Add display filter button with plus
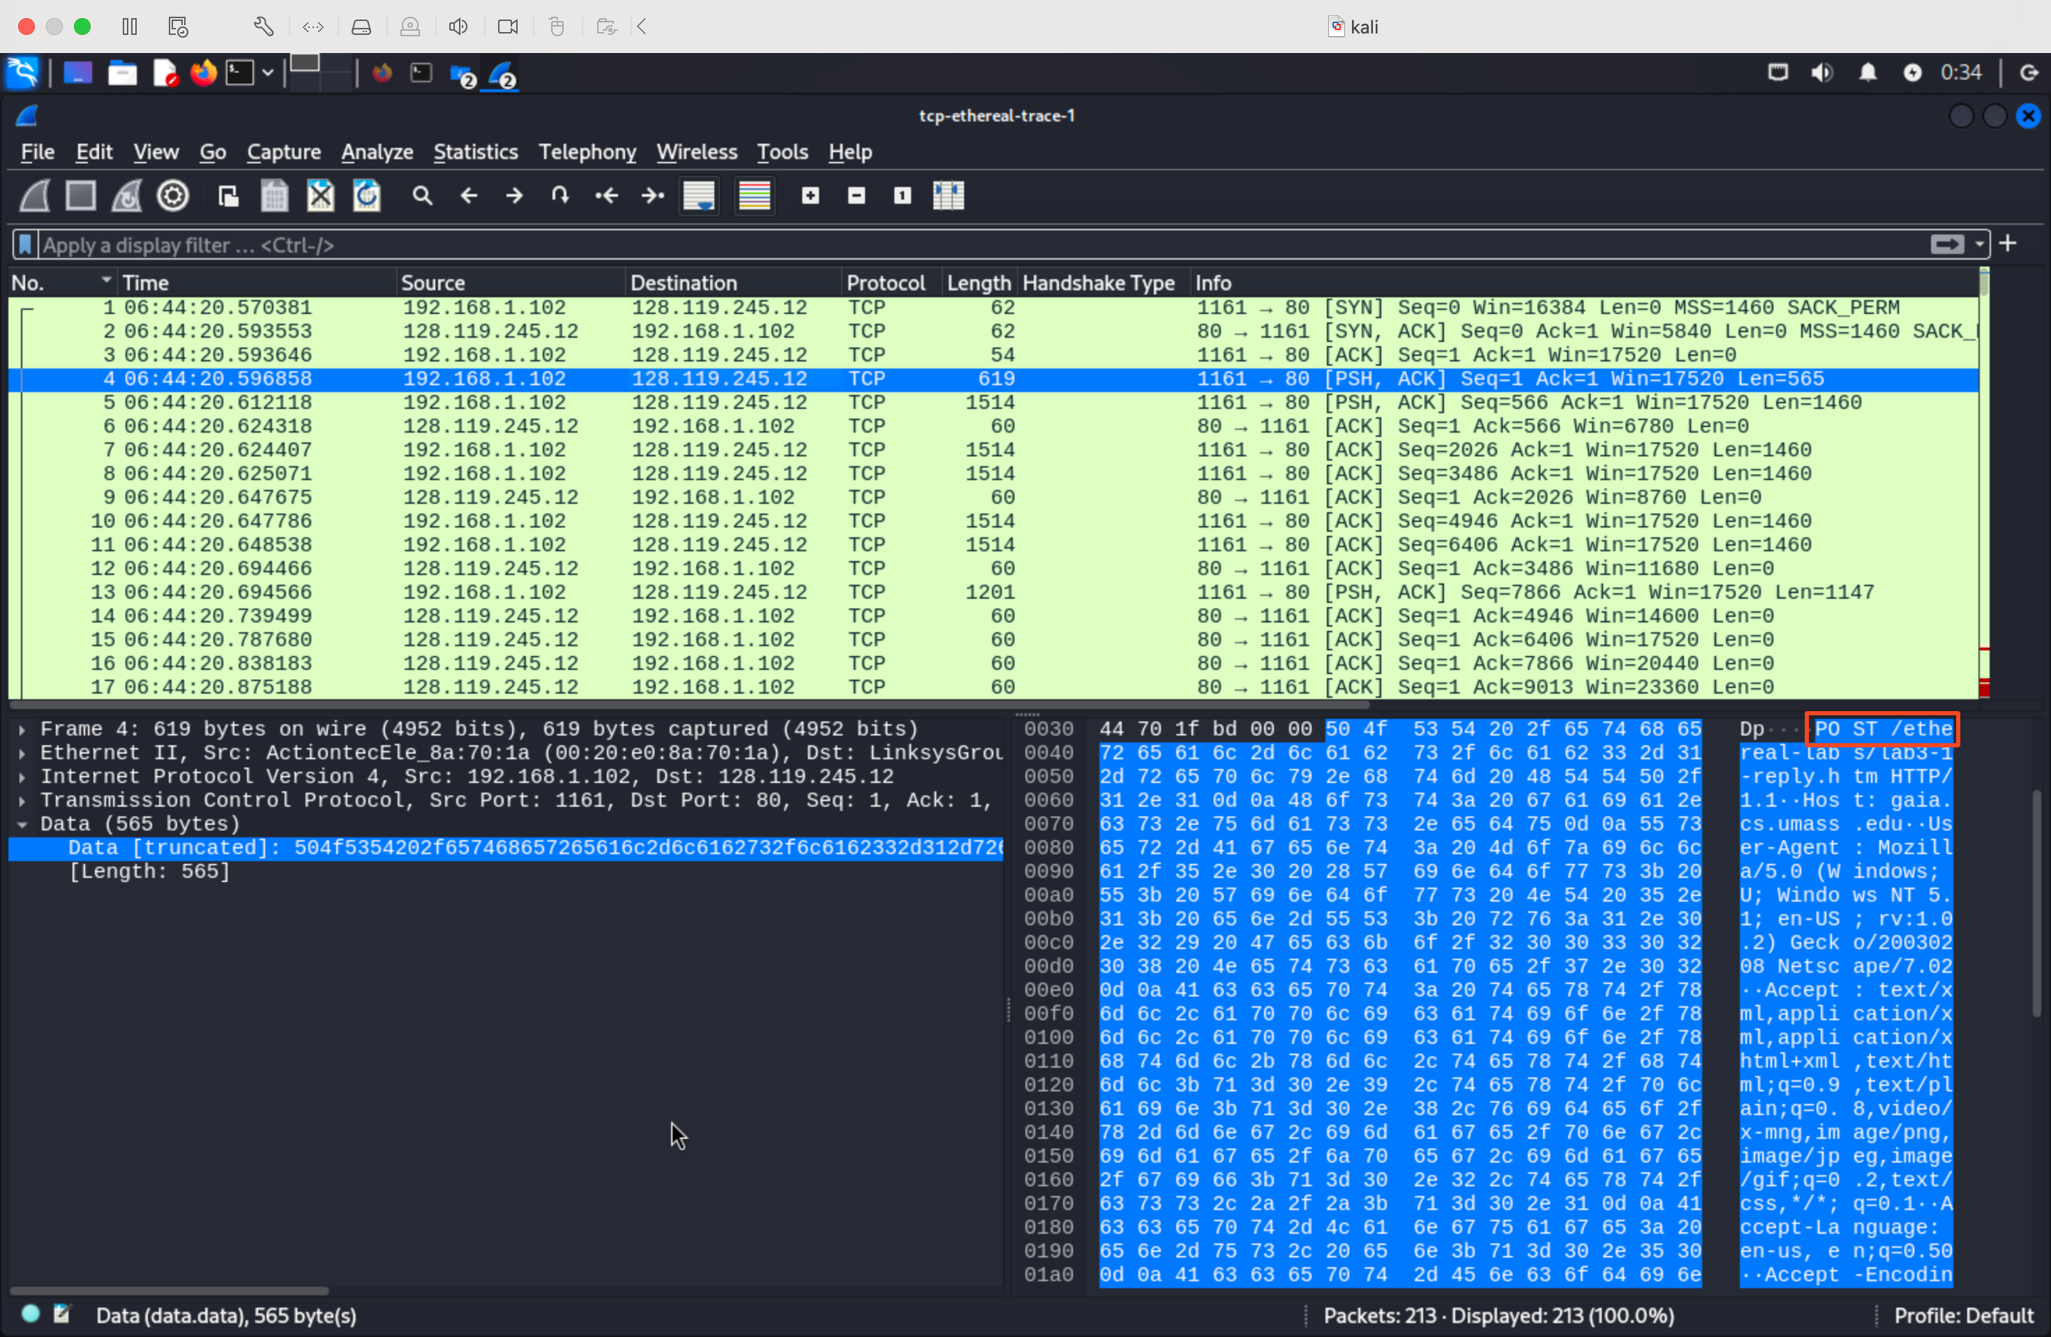 click(x=2008, y=245)
